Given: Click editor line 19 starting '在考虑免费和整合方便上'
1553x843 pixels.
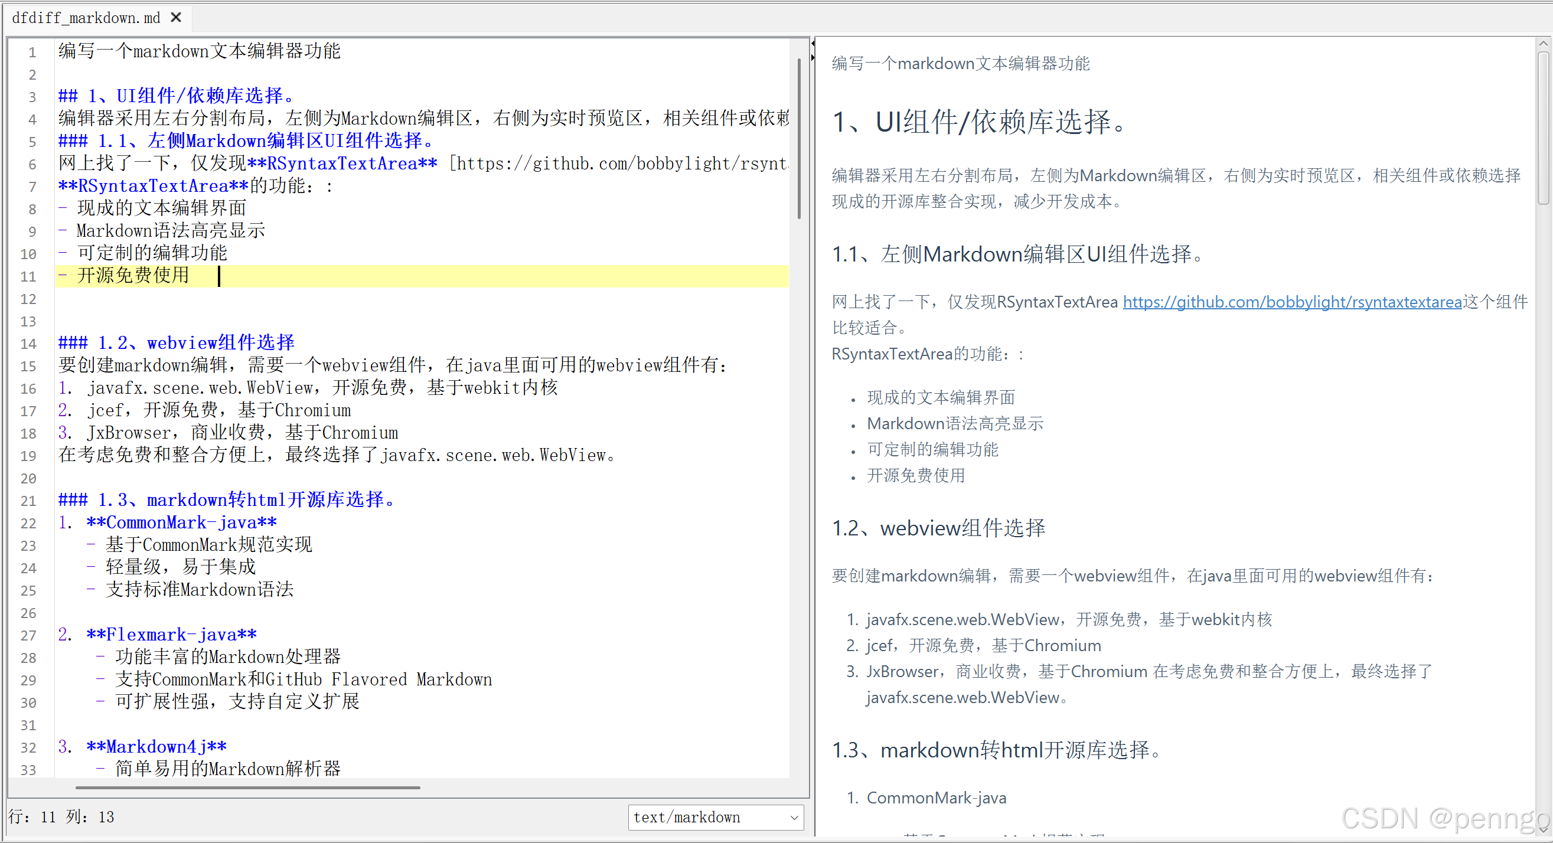Looking at the screenshot, I should [x=337, y=455].
